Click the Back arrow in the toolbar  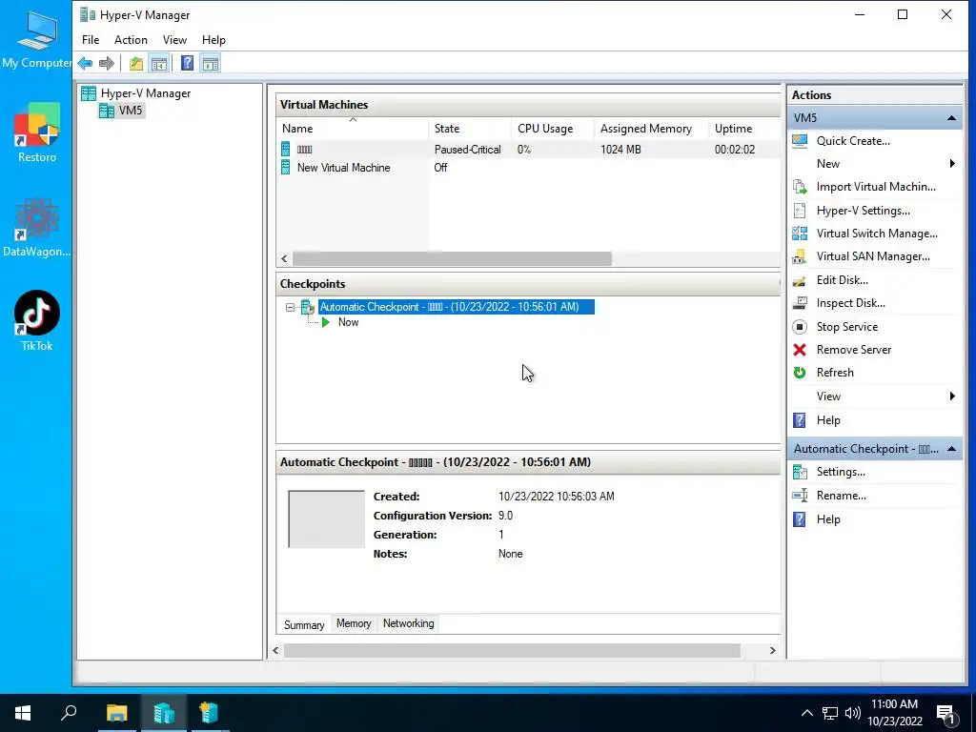tap(85, 63)
